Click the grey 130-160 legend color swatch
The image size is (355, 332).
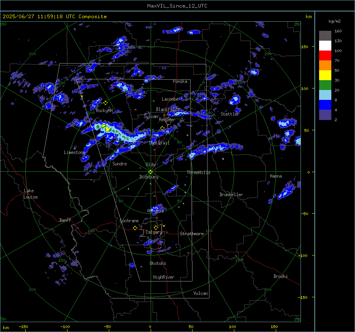tap(325, 36)
